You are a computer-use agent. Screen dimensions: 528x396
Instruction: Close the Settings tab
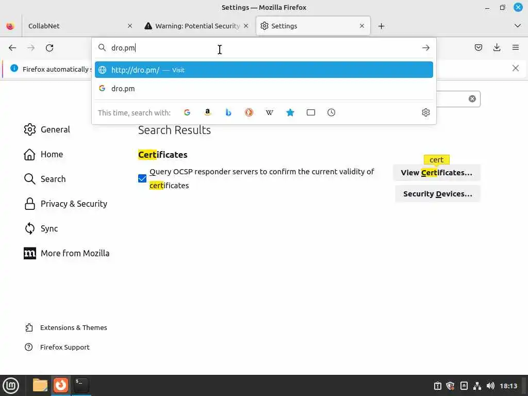pyautogui.click(x=362, y=26)
